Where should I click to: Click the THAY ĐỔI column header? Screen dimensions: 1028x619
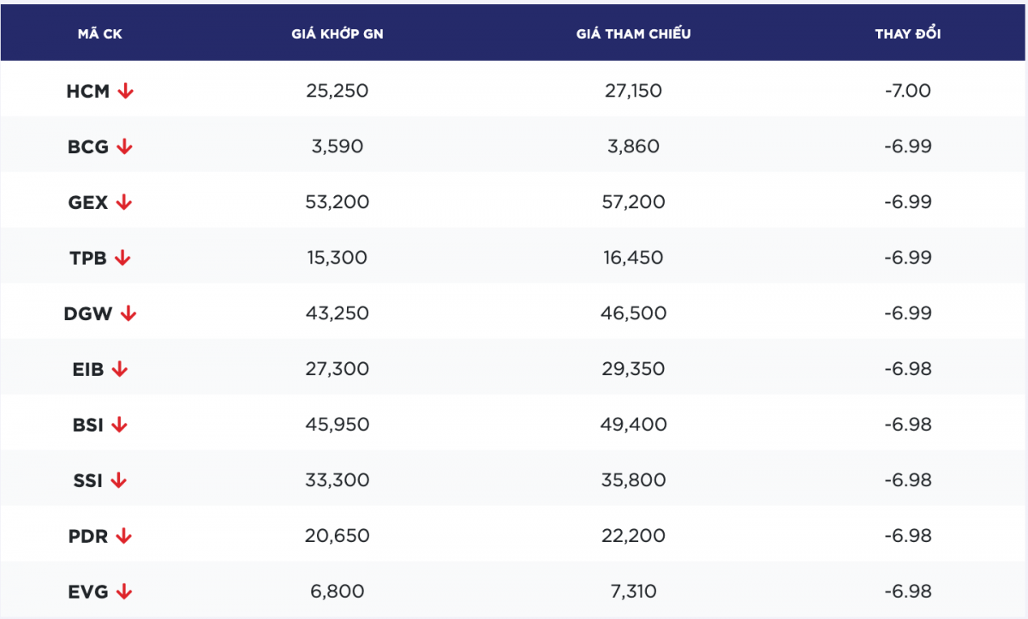(x=907, y=34)
